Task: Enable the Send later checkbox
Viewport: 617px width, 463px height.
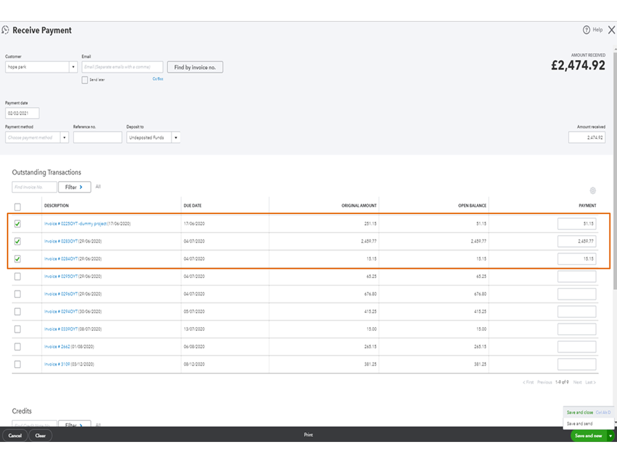Action: (x=85, y=80)
